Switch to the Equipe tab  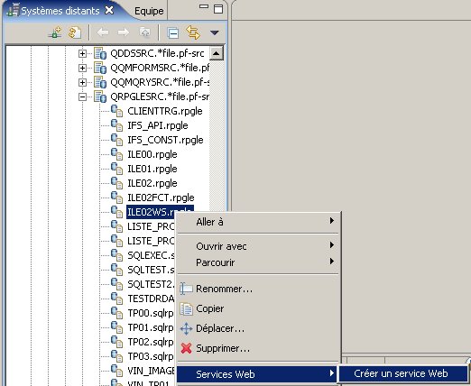pyautogui.click(x=149, y=11)
